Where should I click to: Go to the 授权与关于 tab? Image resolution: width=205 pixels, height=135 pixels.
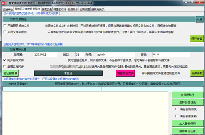point(98,9)
